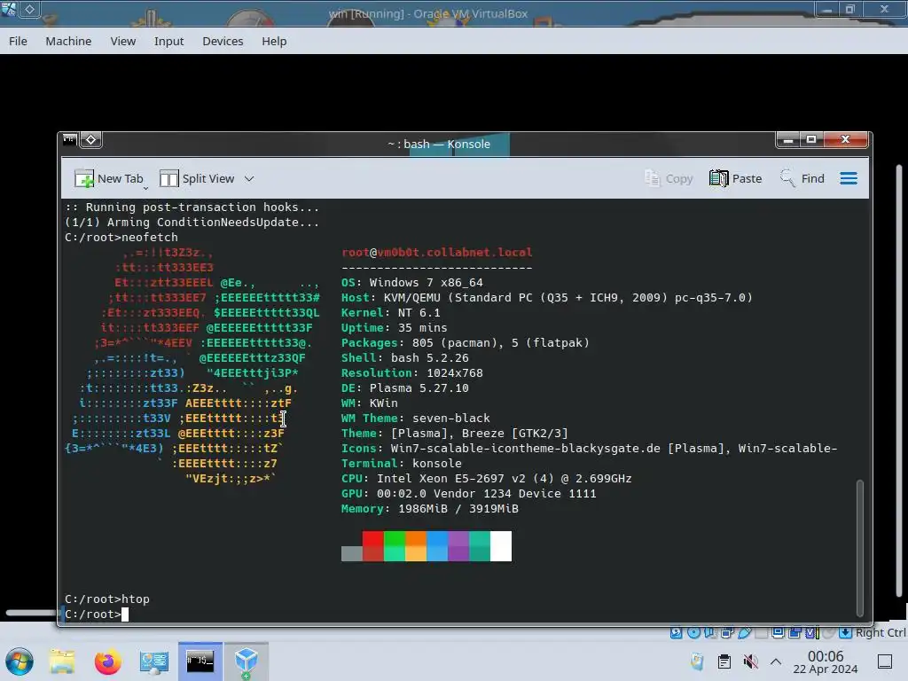Click the text 'root@vm0b0t.collabnet.local'
Viewport: 908px width, 681px height.
pyautogui.click(x=436, y=252)
